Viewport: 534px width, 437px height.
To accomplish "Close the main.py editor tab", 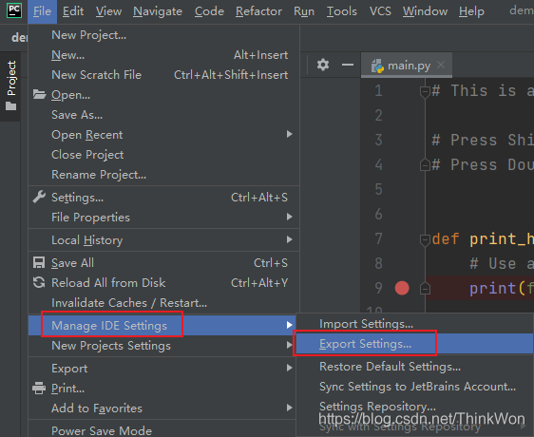I will click(441, 65).
